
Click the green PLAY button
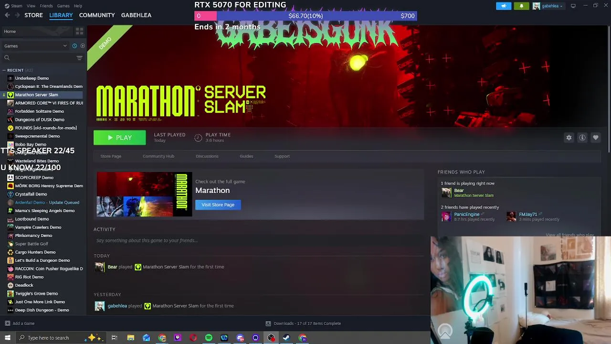(120, 138)
